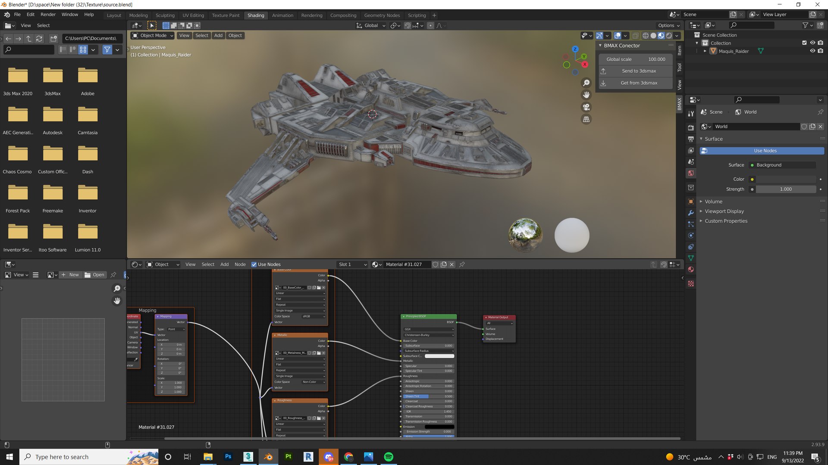
Task: Toggle proportional editing icon
Action: coord(430,25)
